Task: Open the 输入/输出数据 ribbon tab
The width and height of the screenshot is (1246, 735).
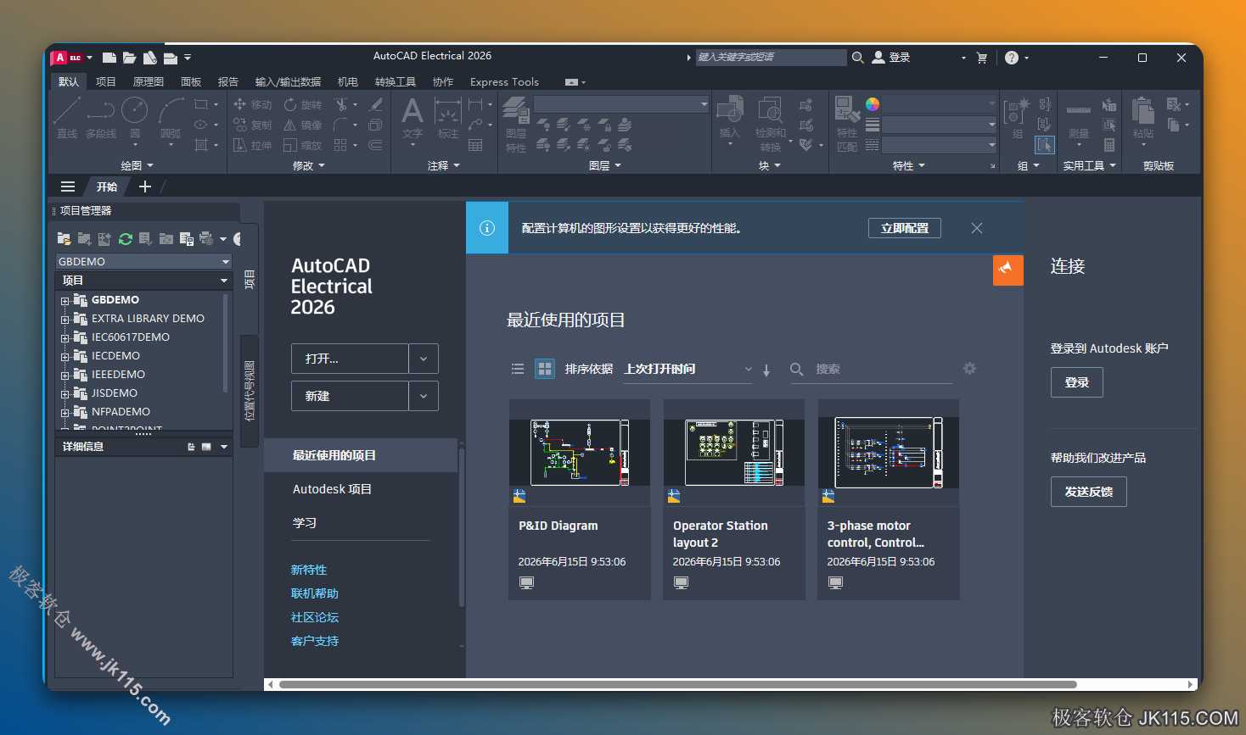Action: tap(288, 82)
